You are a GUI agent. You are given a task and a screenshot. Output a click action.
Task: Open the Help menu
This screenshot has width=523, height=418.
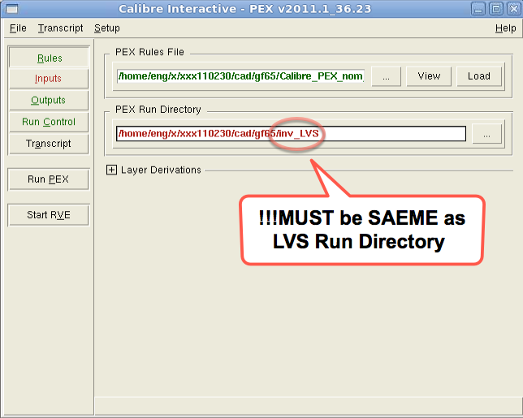tap(504, 28)
